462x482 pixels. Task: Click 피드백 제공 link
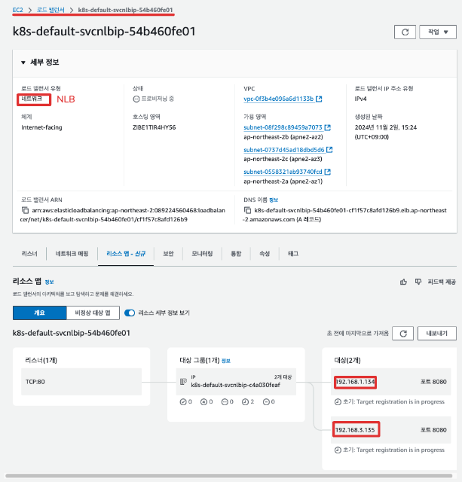tap(442, 282)
